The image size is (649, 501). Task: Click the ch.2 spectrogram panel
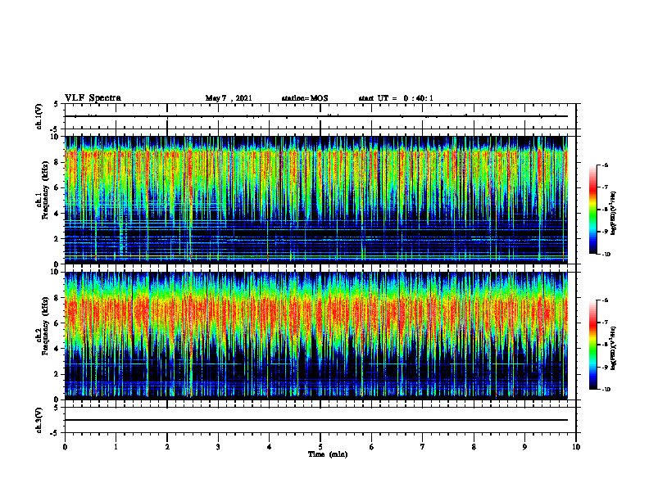316,336
